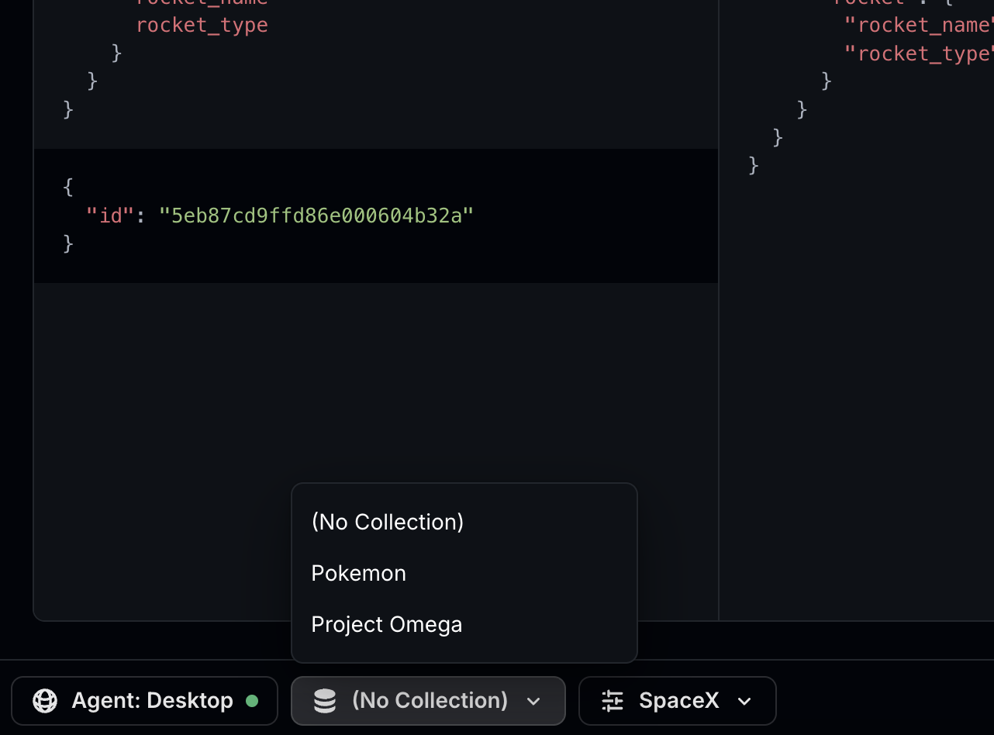994x735 pixels.
Task: Click the sliders icon beside SpaceX
Action: click(613, 701)
